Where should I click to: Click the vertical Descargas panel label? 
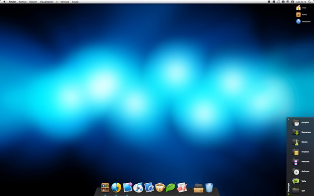[288, 187]
